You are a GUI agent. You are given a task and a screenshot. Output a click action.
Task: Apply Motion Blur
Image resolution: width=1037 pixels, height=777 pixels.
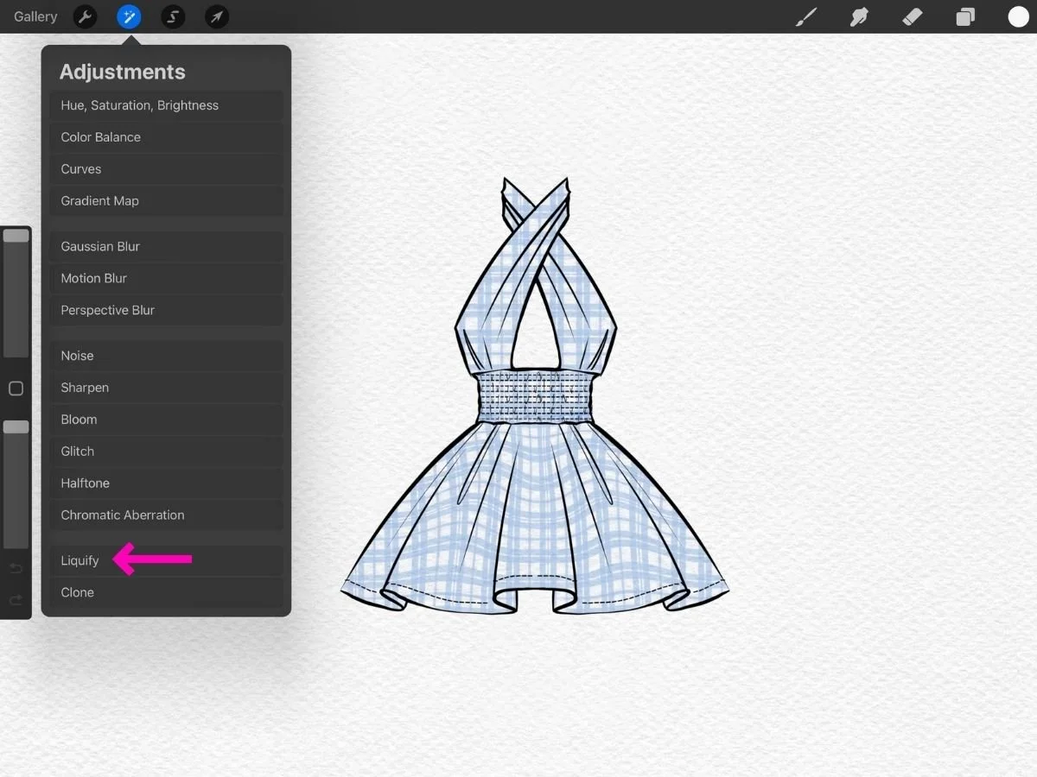tap(166, 278)
